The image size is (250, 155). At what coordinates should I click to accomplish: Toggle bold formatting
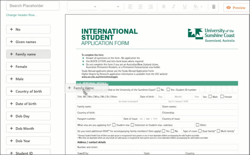[164, 7]
